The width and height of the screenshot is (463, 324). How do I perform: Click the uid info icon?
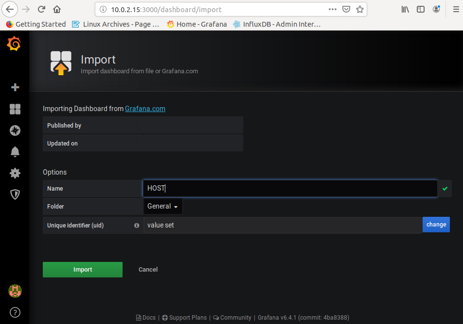pos(137,226)
